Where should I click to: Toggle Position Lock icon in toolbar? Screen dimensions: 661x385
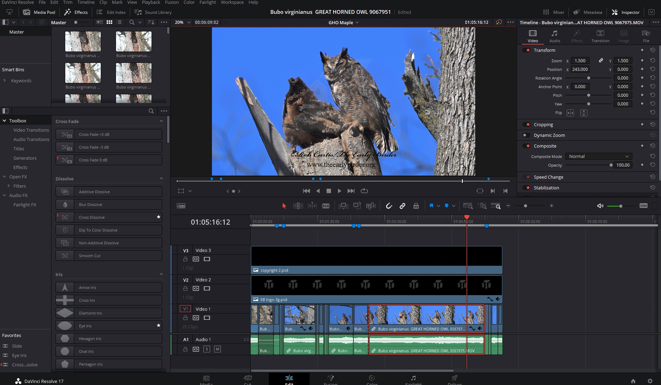416,206
